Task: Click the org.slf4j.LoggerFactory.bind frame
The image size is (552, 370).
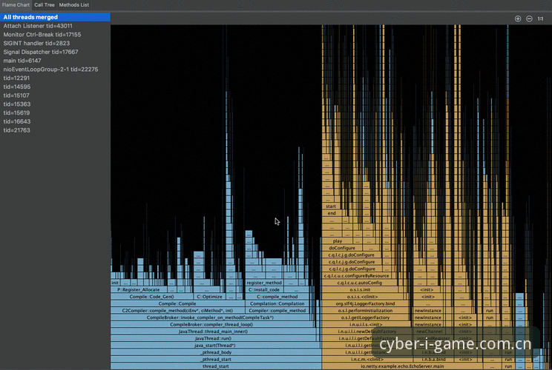Action: pyautogui.click(x=365, y=303)
